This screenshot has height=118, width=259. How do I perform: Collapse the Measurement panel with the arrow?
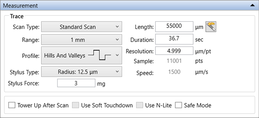pos(252,5)
